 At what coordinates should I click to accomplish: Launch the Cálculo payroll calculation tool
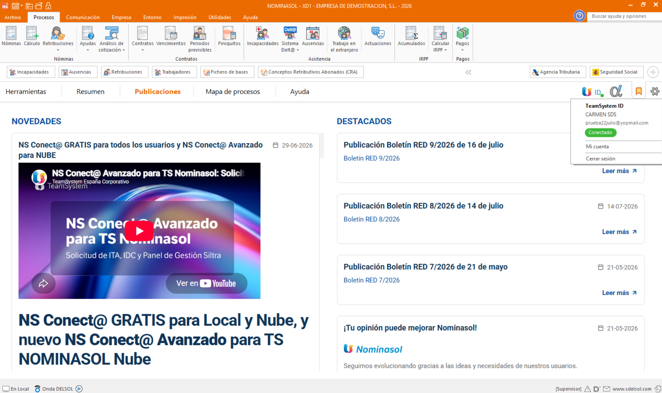coord(32,36)
